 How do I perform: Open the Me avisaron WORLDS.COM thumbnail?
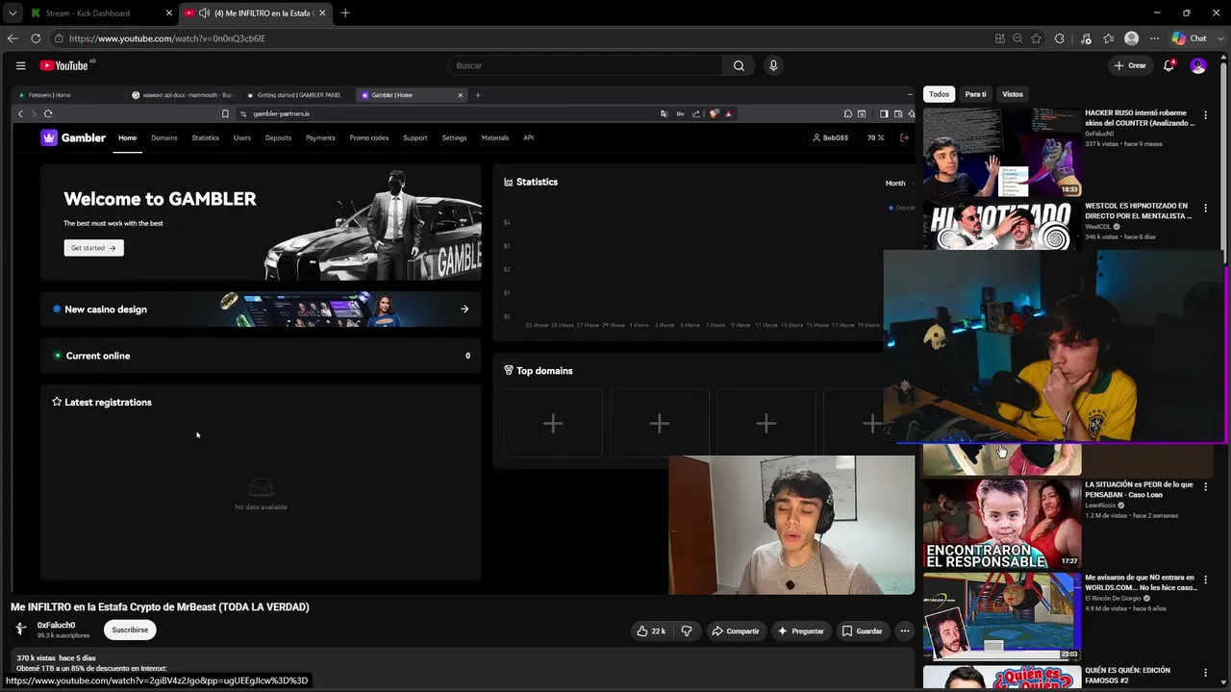pyautogui.click(x=1002, y=616)
